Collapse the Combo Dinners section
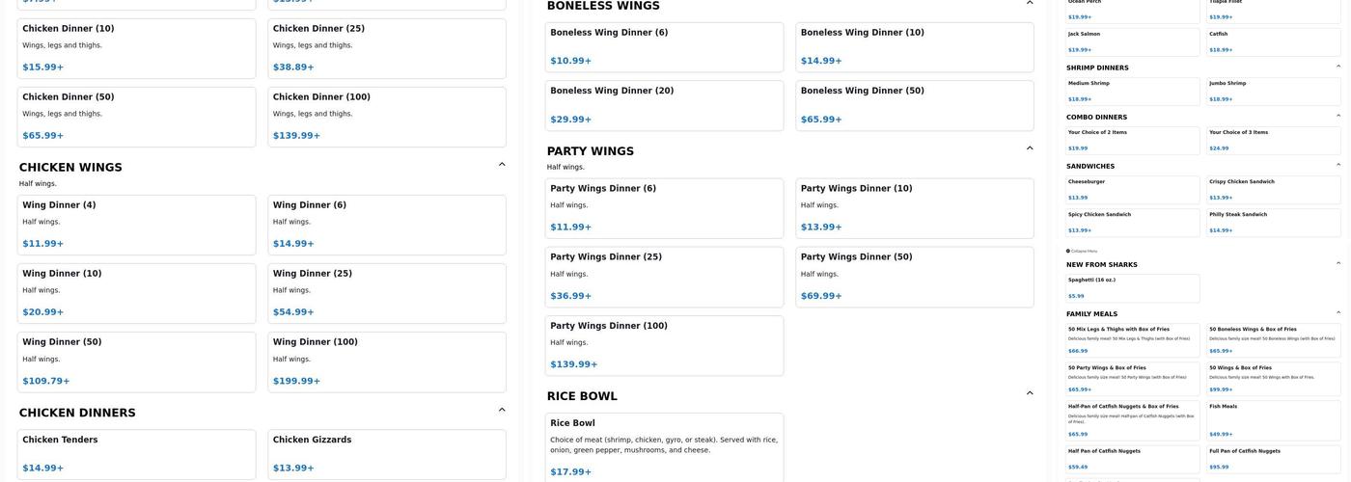 [1338, 116]
